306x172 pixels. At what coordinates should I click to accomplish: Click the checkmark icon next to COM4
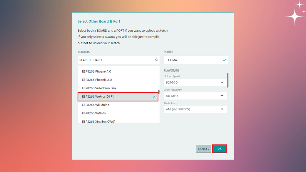pyautogui.click(x=224, y=60)
